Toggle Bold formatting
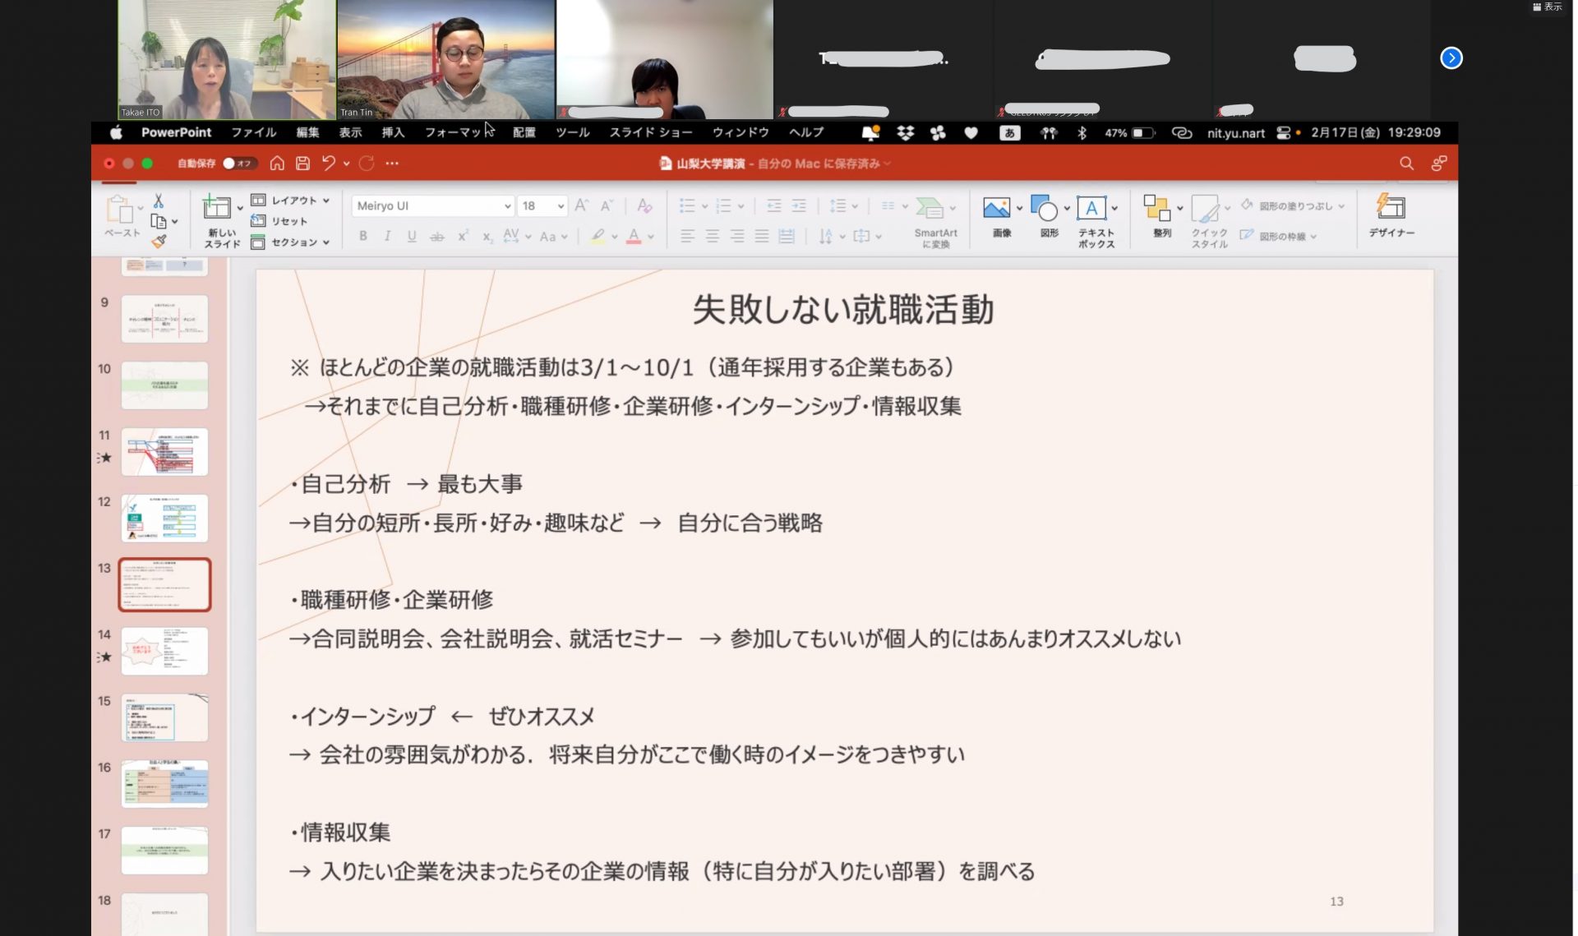1578x936 pixels. pos(363,237)
